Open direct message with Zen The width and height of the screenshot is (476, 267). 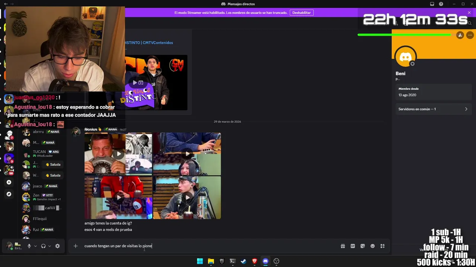tap(42, 197)
